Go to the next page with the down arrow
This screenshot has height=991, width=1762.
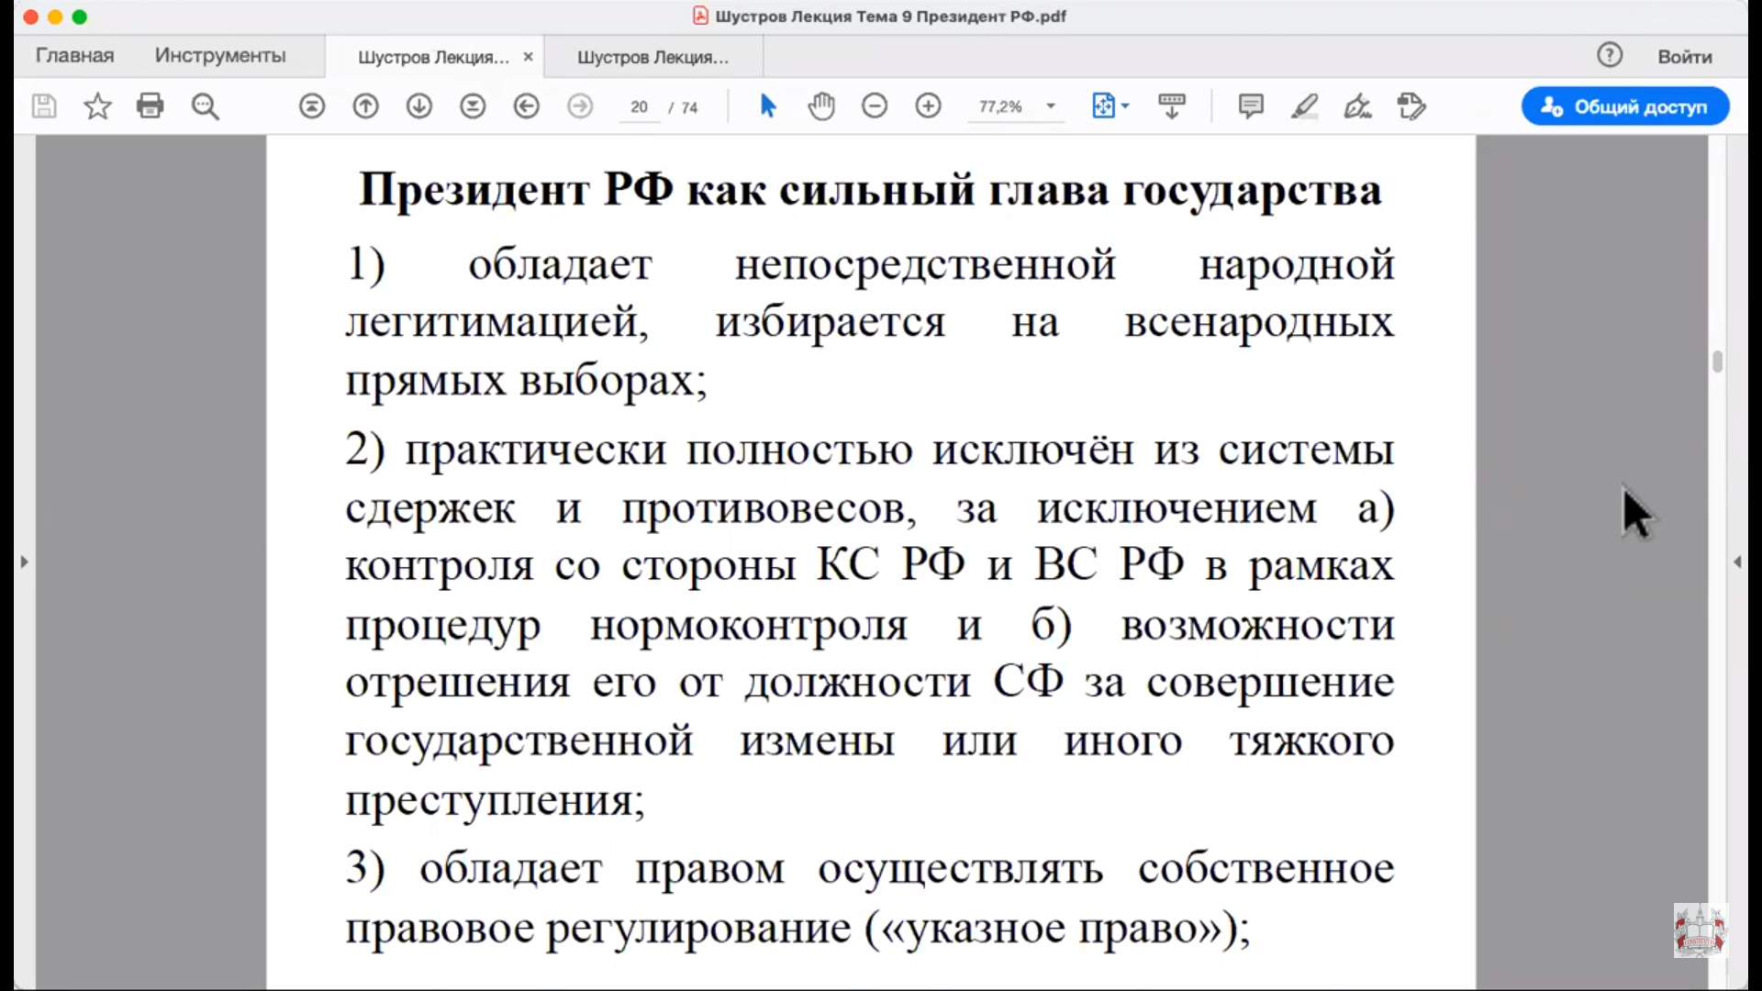point(419,106)
